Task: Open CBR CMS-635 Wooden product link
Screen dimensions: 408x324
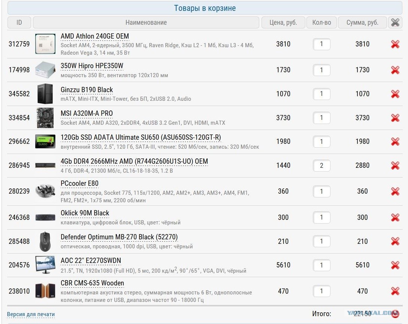Action: pyautogui.click(x=93, y=283)
